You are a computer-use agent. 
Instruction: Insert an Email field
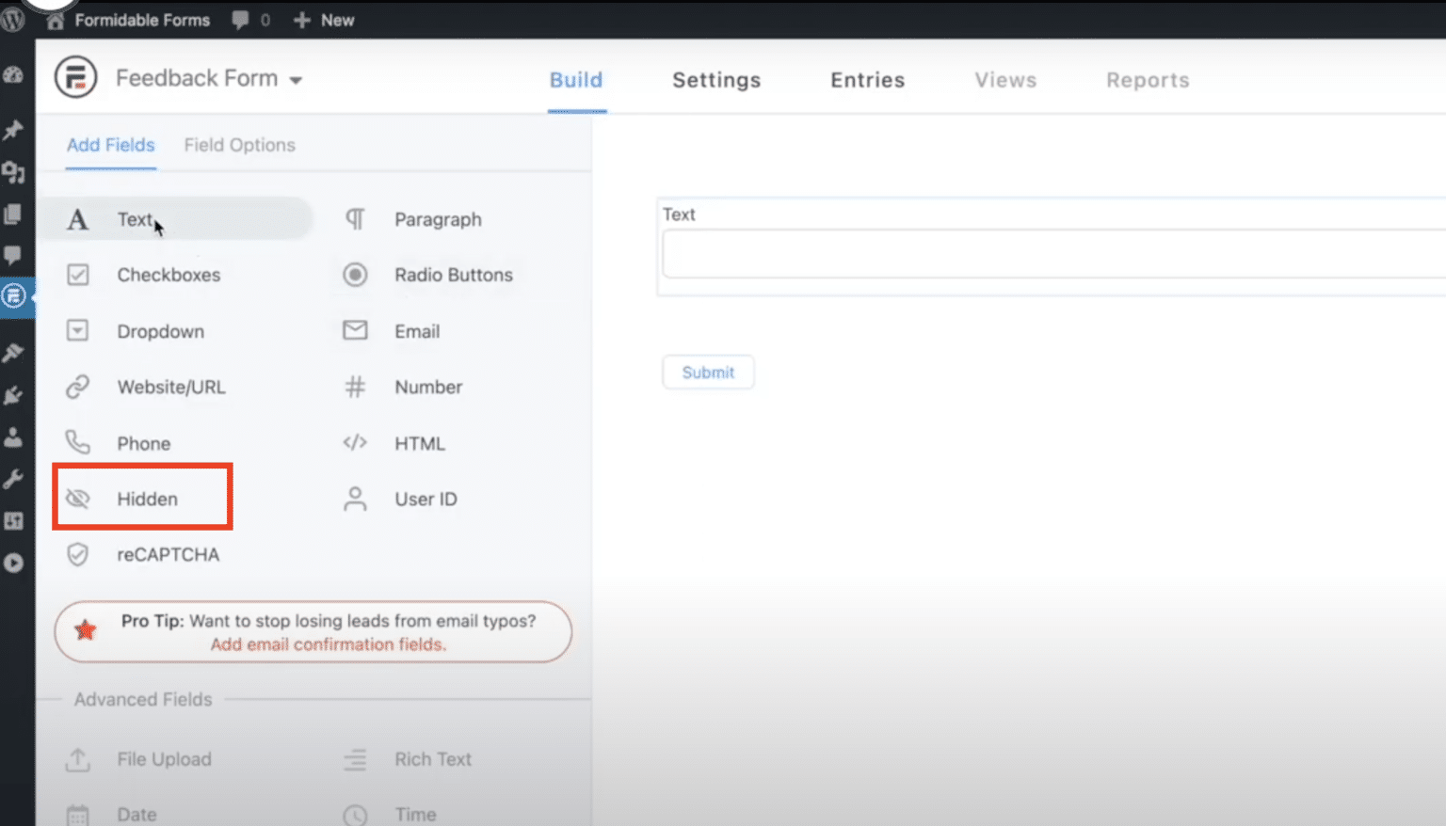[417, 330]
